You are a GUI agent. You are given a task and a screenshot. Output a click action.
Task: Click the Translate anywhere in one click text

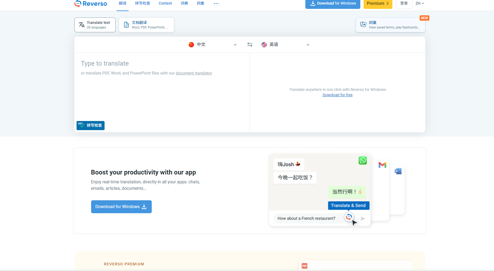coord(337,90)
